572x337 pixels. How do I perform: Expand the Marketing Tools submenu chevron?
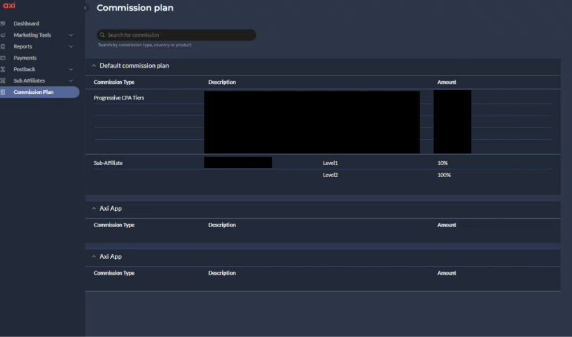point(71,35)
